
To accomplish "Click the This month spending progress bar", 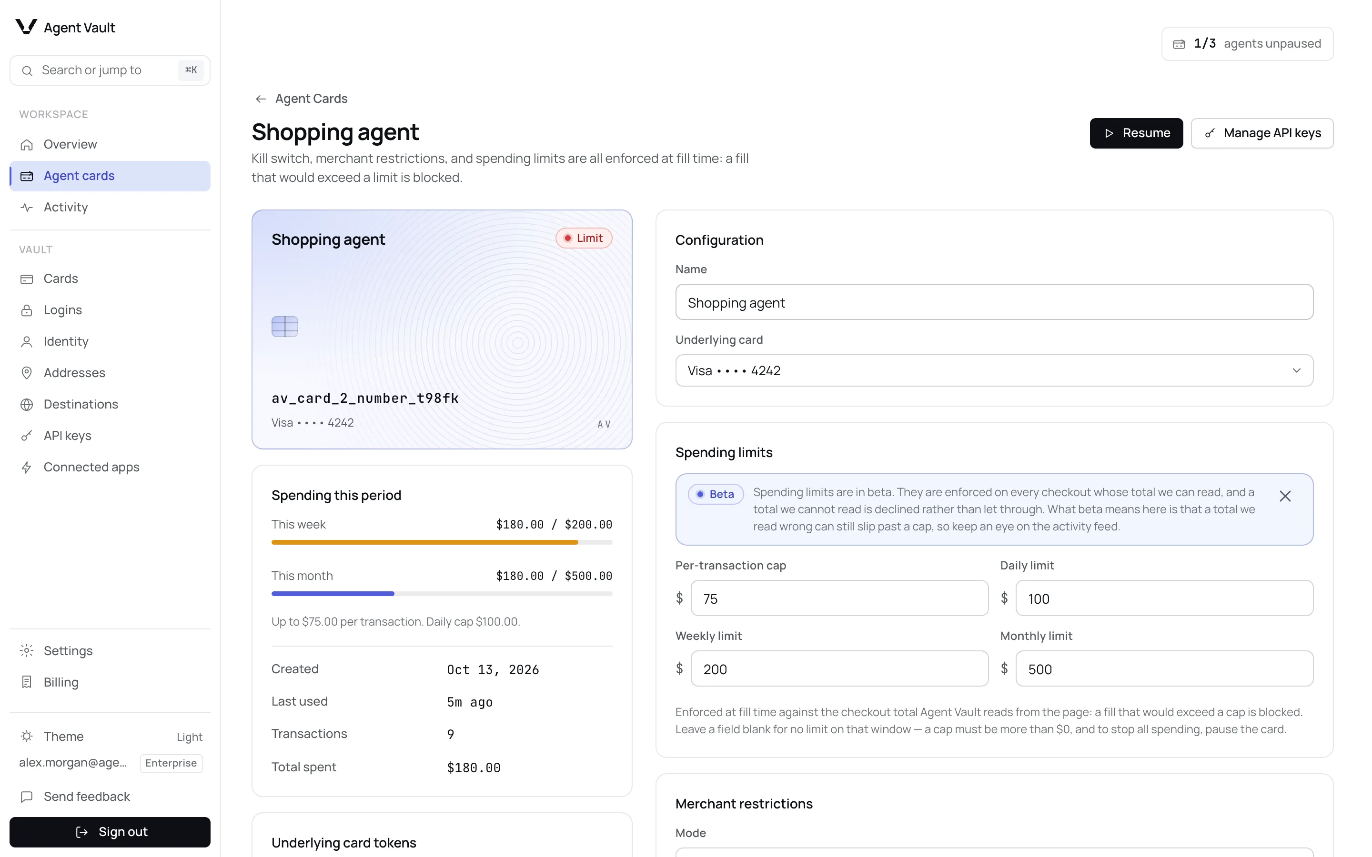I will (442, 594).
